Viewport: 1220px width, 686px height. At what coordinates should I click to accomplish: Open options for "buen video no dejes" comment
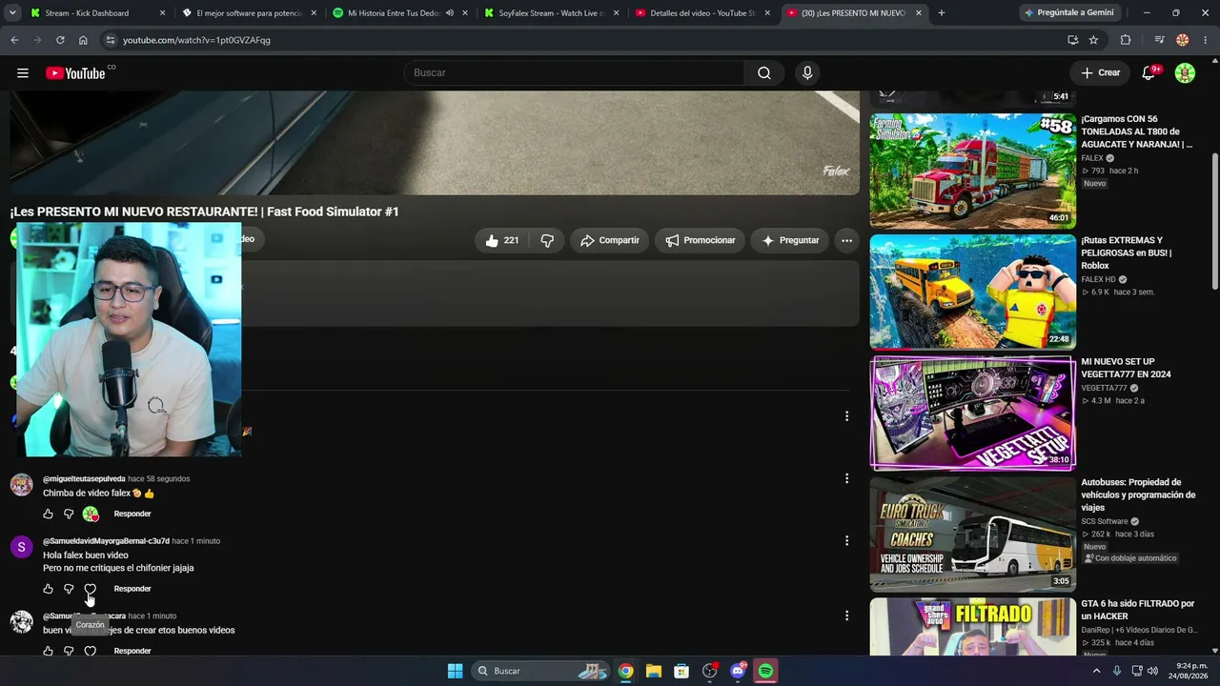coord(846,615)
